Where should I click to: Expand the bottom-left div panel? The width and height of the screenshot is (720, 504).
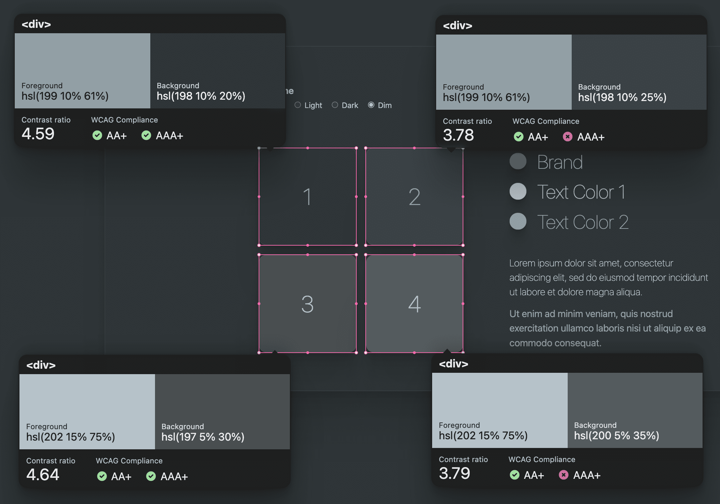(41, 365)
